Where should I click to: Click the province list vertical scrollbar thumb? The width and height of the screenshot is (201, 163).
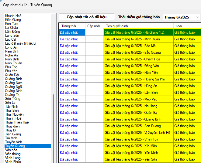pos(54,129)
